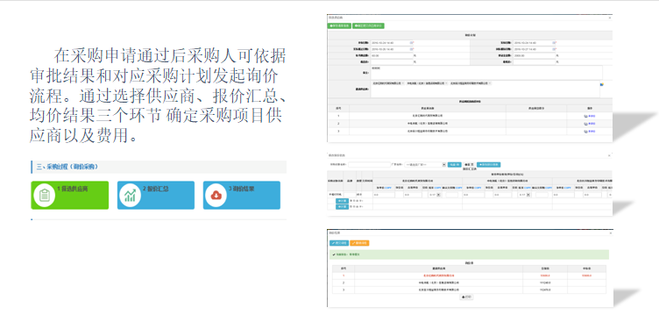Open the manufacturer dropdown in quote summary window
The width and height of the screenshot is (659, 322).
pos(425,165)
